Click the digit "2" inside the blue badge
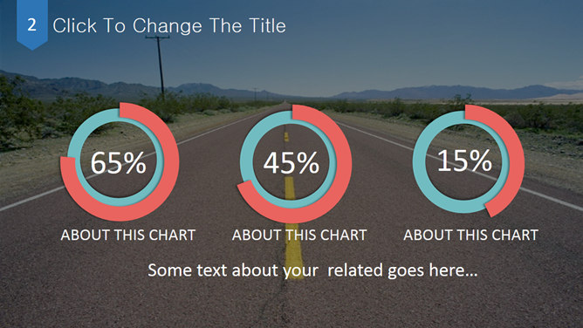 point(32,25)
